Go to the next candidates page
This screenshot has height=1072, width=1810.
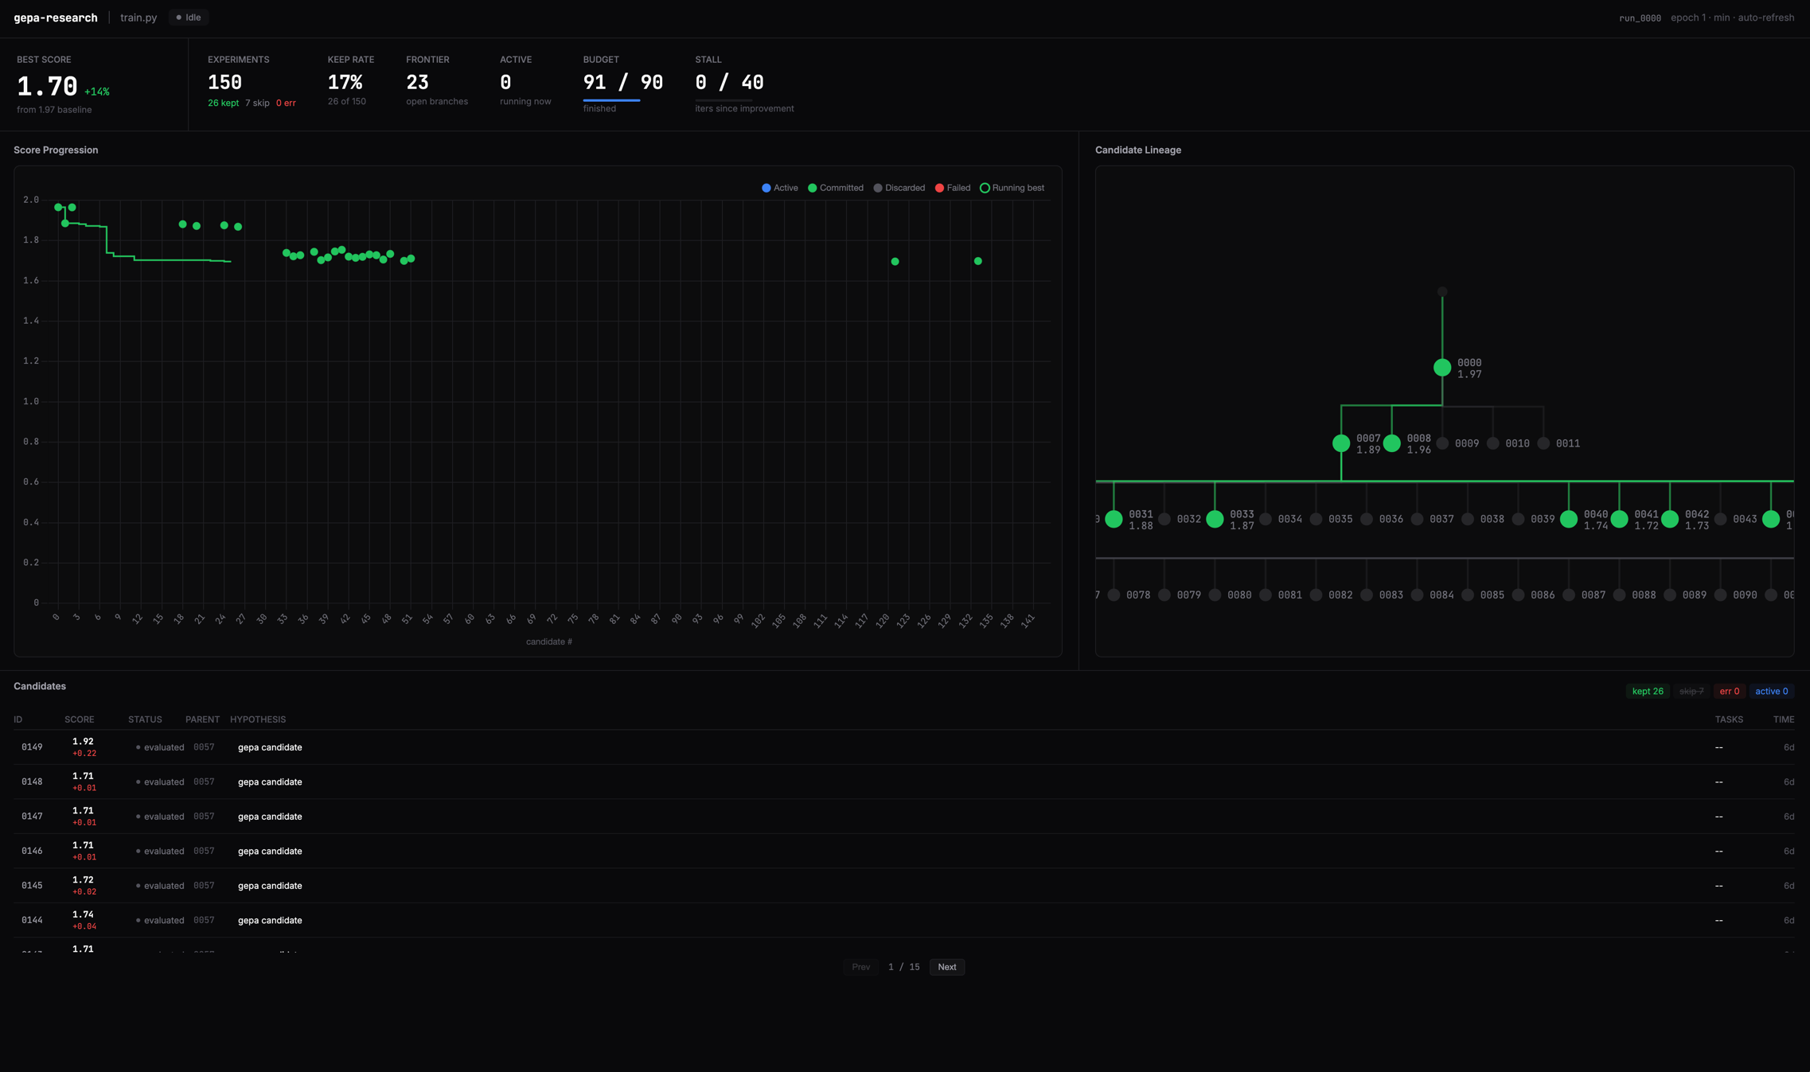(x=947, y=966)
